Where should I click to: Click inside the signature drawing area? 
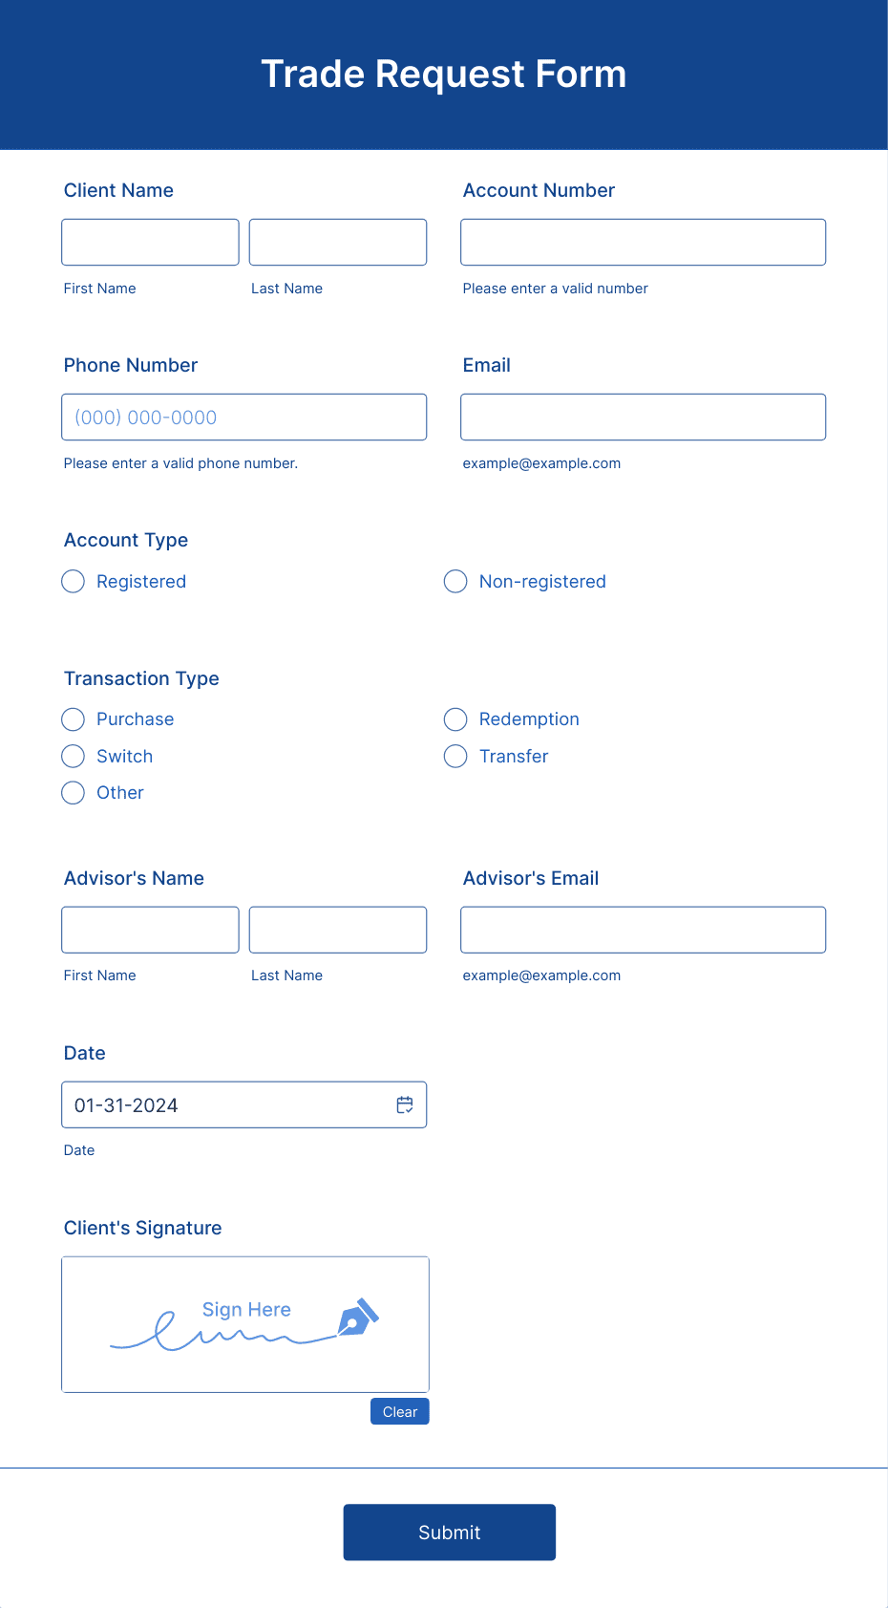tap(244, 1324)
